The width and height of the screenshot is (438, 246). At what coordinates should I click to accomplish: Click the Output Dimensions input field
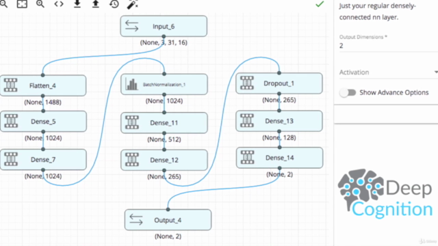tap(389, 46)
